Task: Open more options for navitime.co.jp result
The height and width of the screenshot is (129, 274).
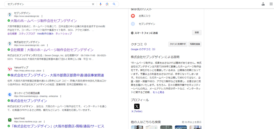Action: pyautogui.click(x=44, y=122)
